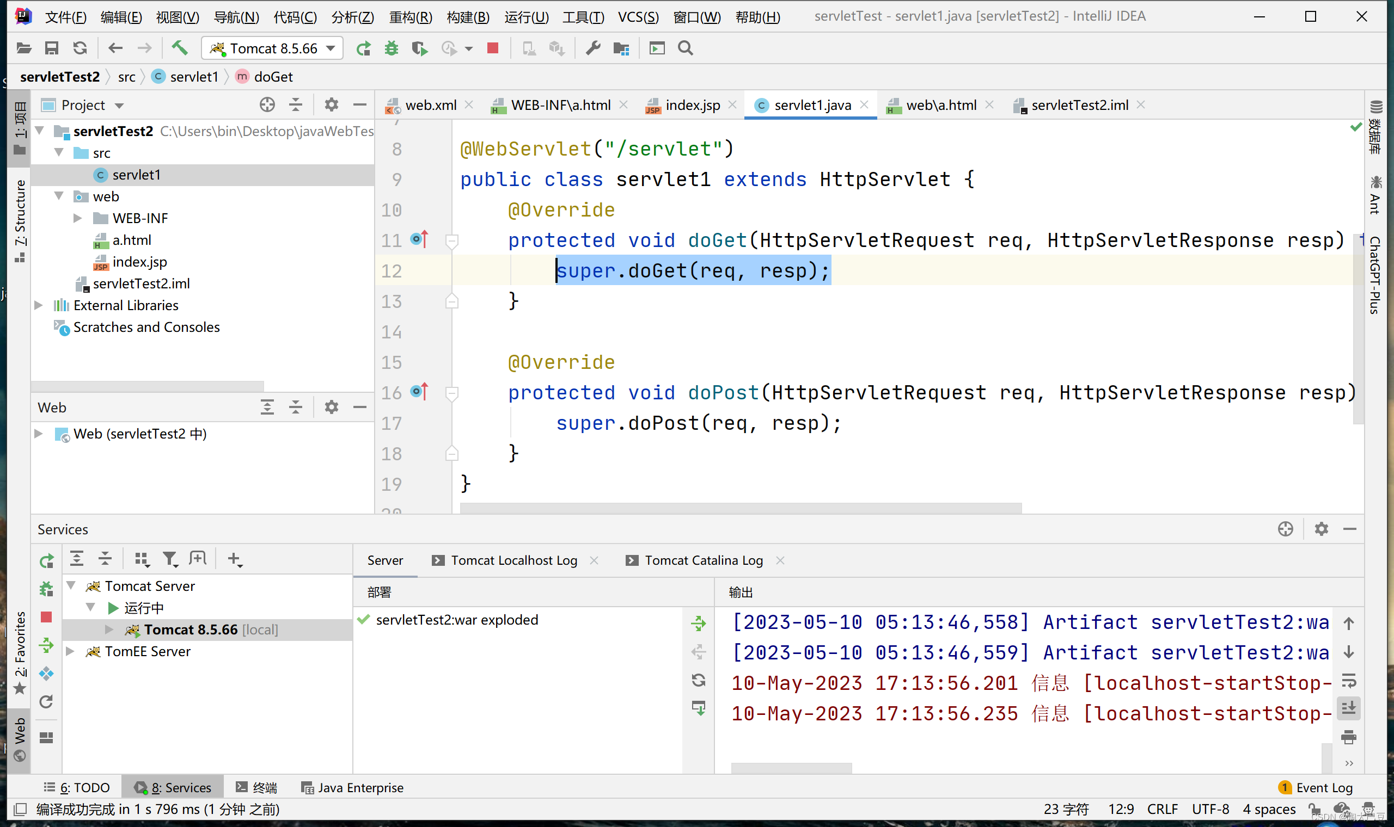Screen dimensions: 1394x827
Task: Open Search Everywhere magnifier icon
Action: pyautogui.click(x=685, y=48)
